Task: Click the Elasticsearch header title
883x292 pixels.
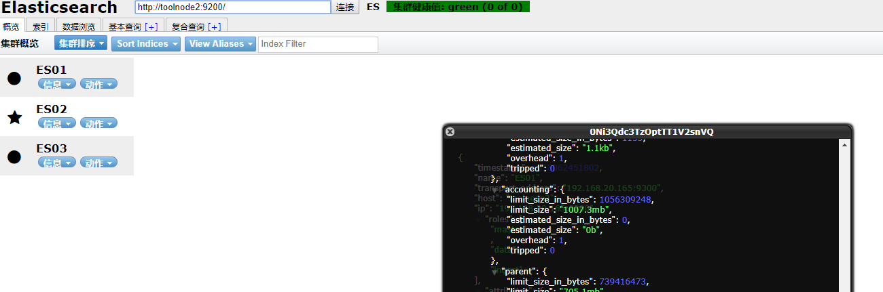Action: click(x=59, y=7)
